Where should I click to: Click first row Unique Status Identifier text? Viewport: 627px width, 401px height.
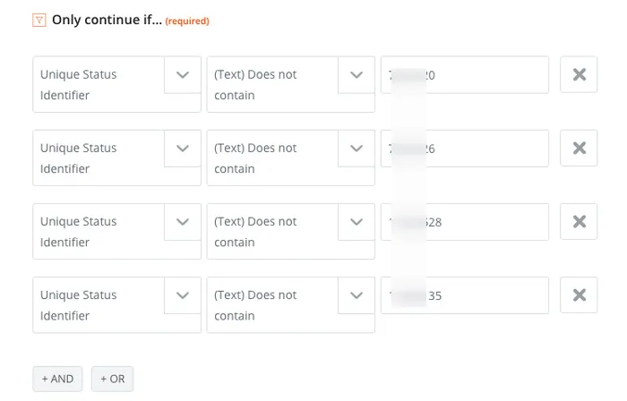[x=79, y=85]
